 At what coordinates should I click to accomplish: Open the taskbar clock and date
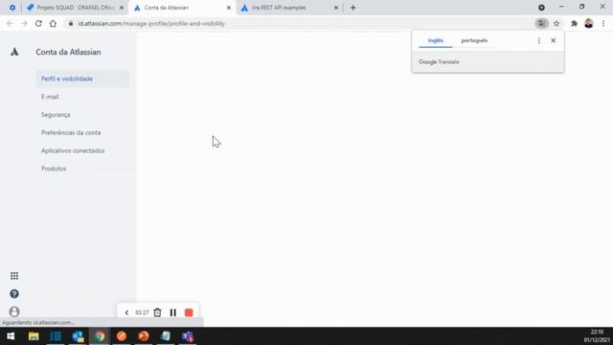[597, 336]
